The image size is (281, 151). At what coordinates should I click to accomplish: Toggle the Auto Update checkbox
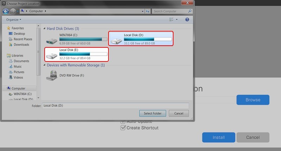(x=123, y=122)
